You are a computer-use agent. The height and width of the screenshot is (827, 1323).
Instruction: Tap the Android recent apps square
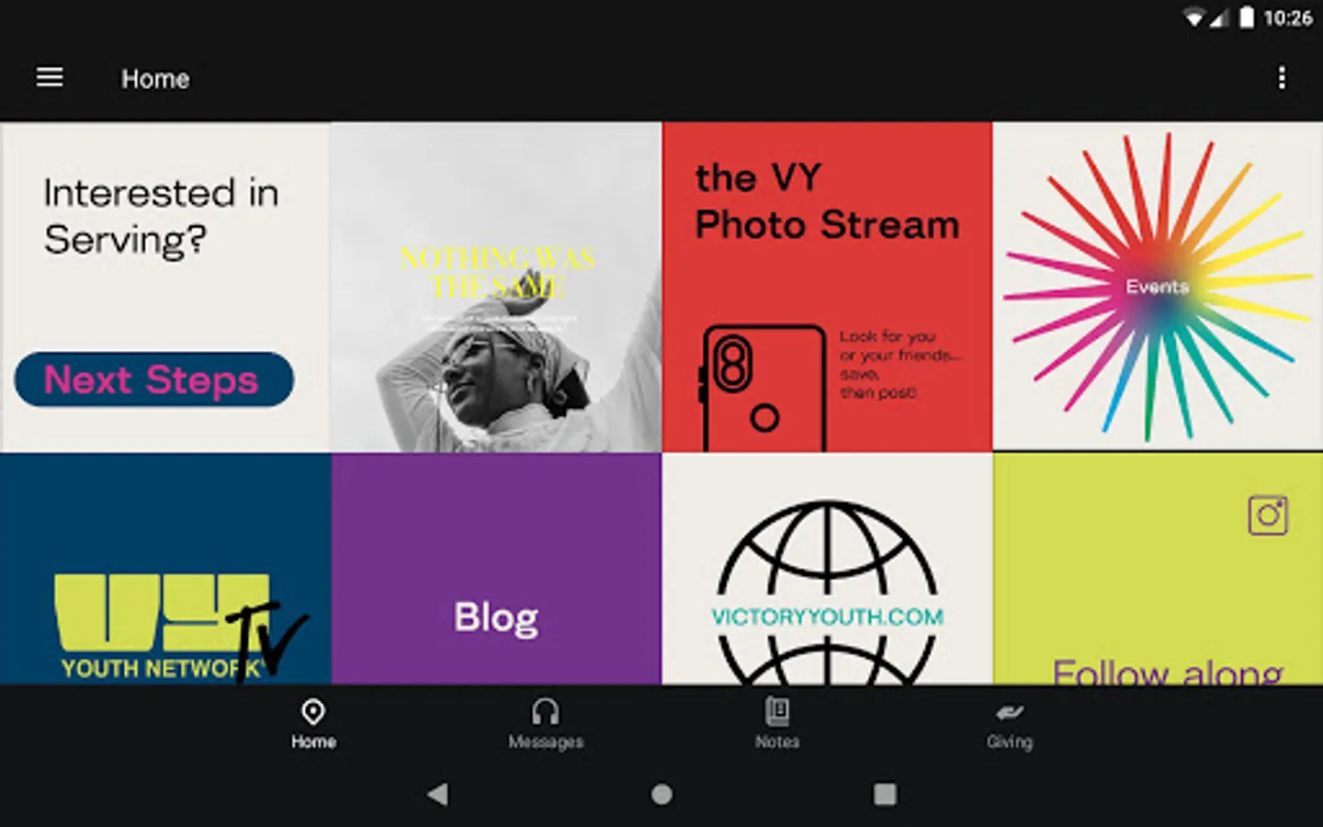click(x=885, y=794)
